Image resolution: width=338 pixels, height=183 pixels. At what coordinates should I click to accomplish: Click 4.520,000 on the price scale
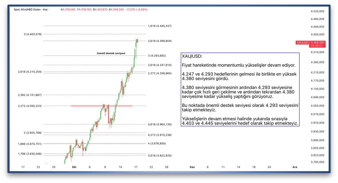317,11
